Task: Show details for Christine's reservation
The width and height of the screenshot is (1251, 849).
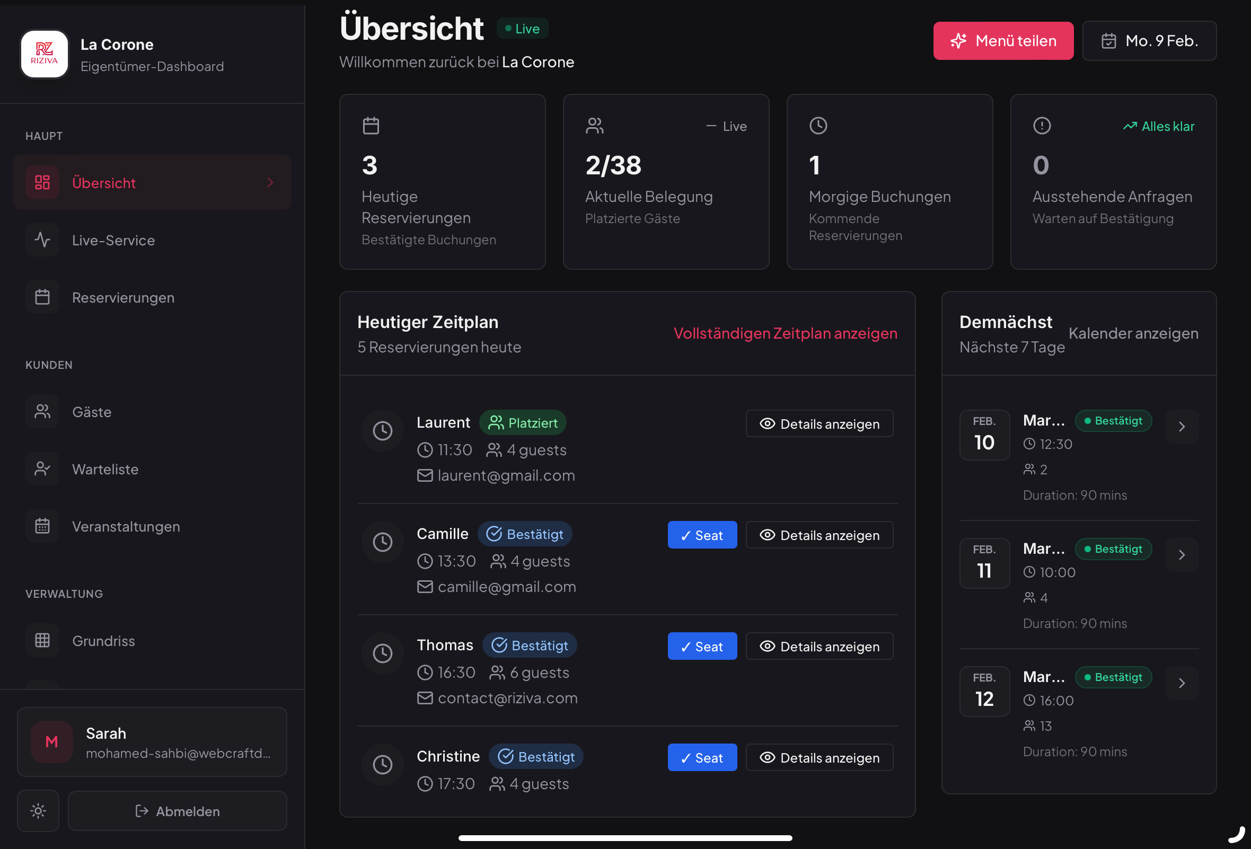Action: [x=820, y=757]
